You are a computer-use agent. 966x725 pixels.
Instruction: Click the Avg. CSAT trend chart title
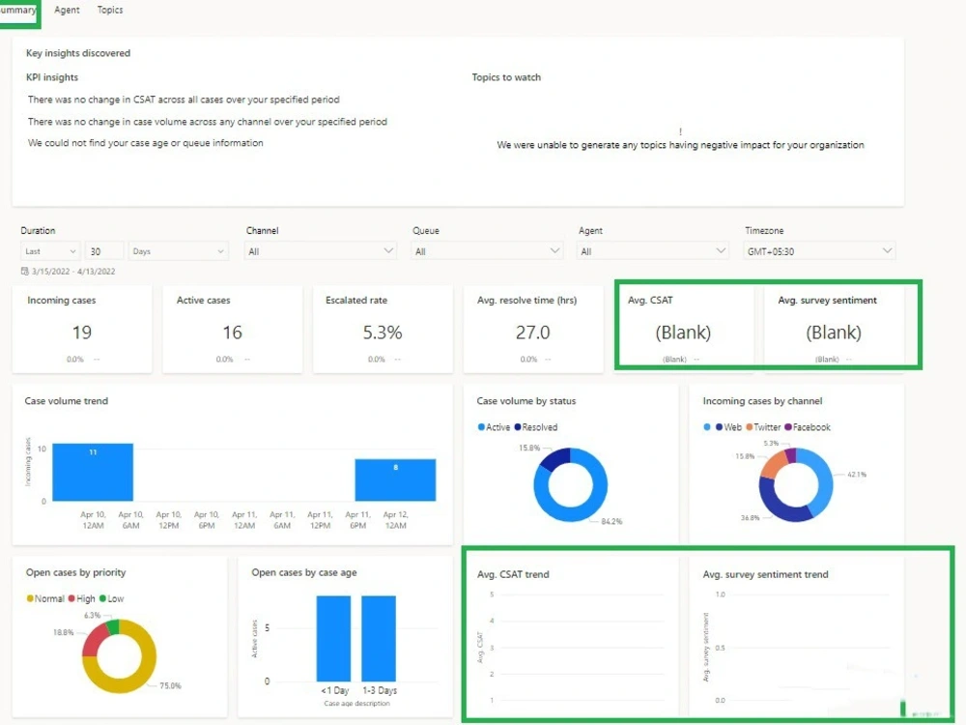[513, 574]
